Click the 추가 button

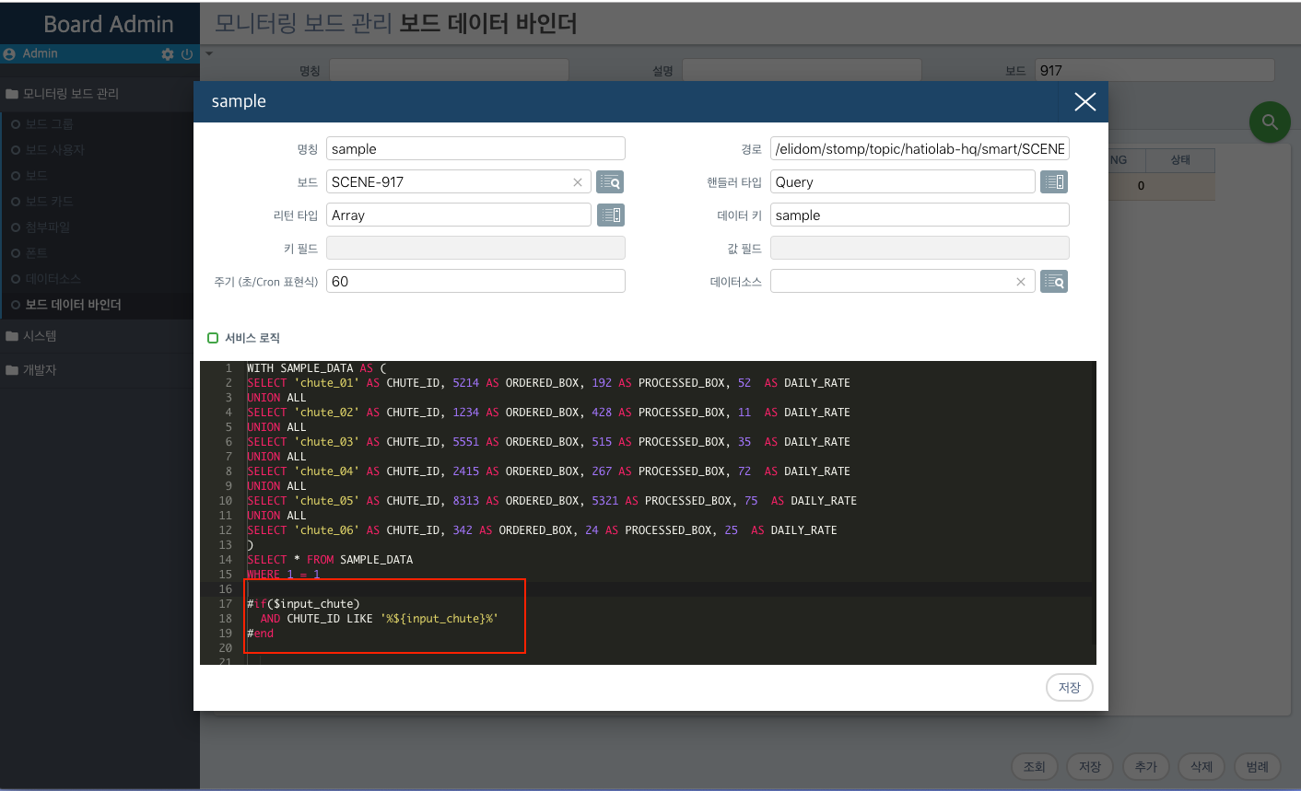coord(1145,766)
